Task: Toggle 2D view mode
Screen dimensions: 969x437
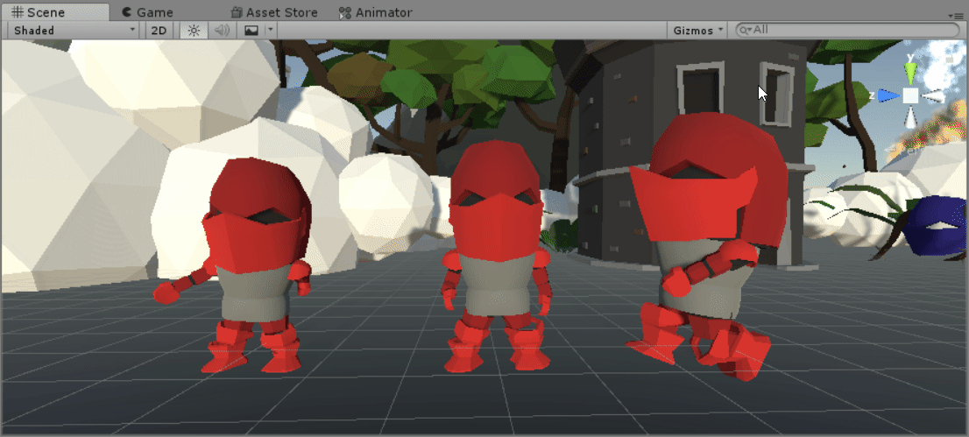Action: 159,31
